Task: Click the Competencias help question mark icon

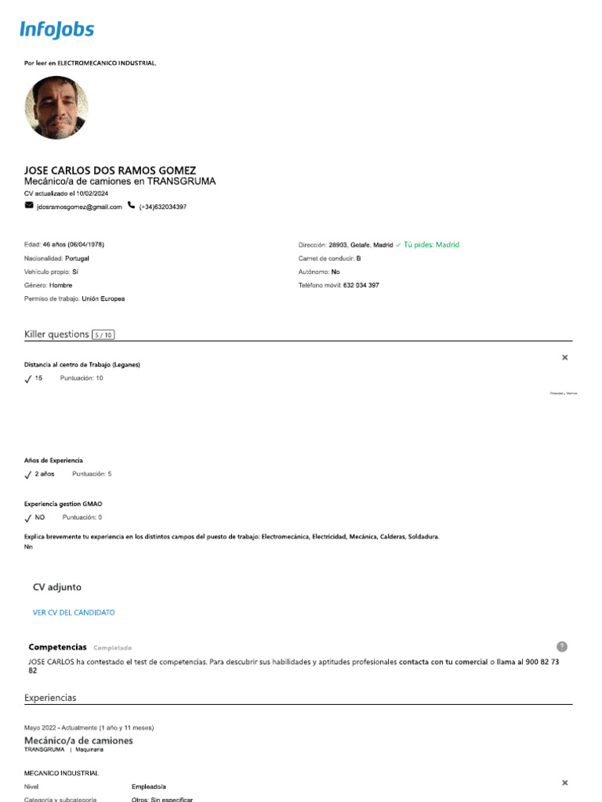Action: pyautogui.click(x=562, y=646)
